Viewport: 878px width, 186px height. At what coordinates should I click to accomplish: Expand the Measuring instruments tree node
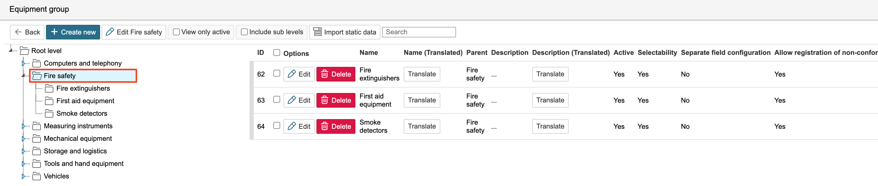coord(24,126)
